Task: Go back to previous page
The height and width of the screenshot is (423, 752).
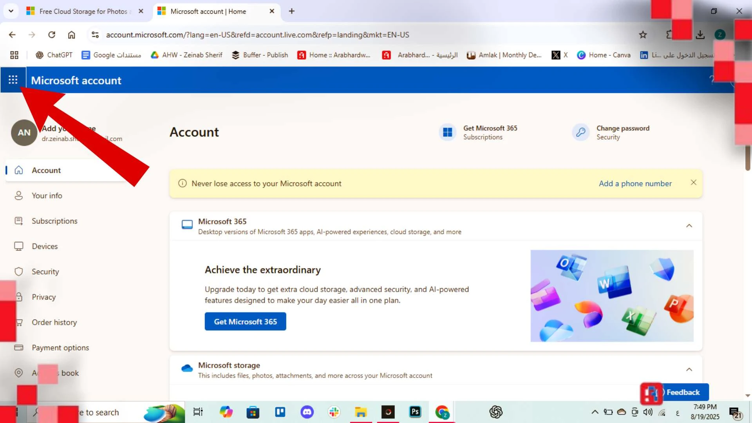Action: pyautogui.click(x=12, y=34)
